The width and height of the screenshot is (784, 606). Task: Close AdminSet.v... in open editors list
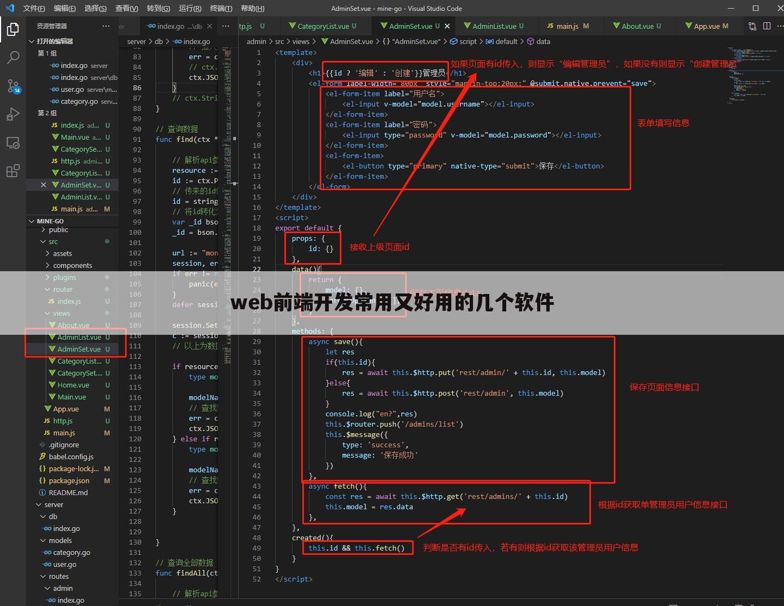click(43, 185)
